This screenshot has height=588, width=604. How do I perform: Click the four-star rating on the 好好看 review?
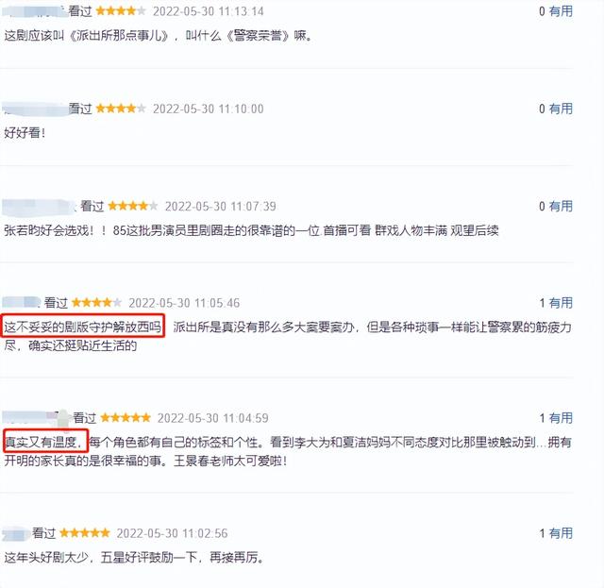coord(121,109)
